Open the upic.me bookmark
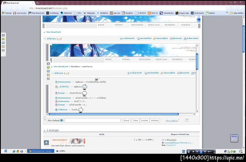 (115, 13)
